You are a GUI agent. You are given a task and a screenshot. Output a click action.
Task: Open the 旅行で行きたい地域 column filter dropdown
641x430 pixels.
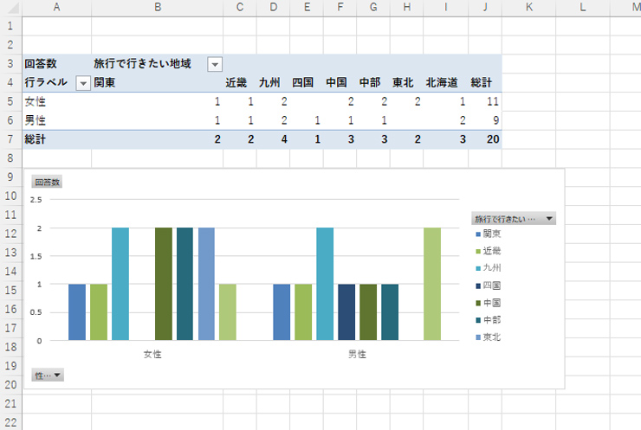tap(215, 64)
